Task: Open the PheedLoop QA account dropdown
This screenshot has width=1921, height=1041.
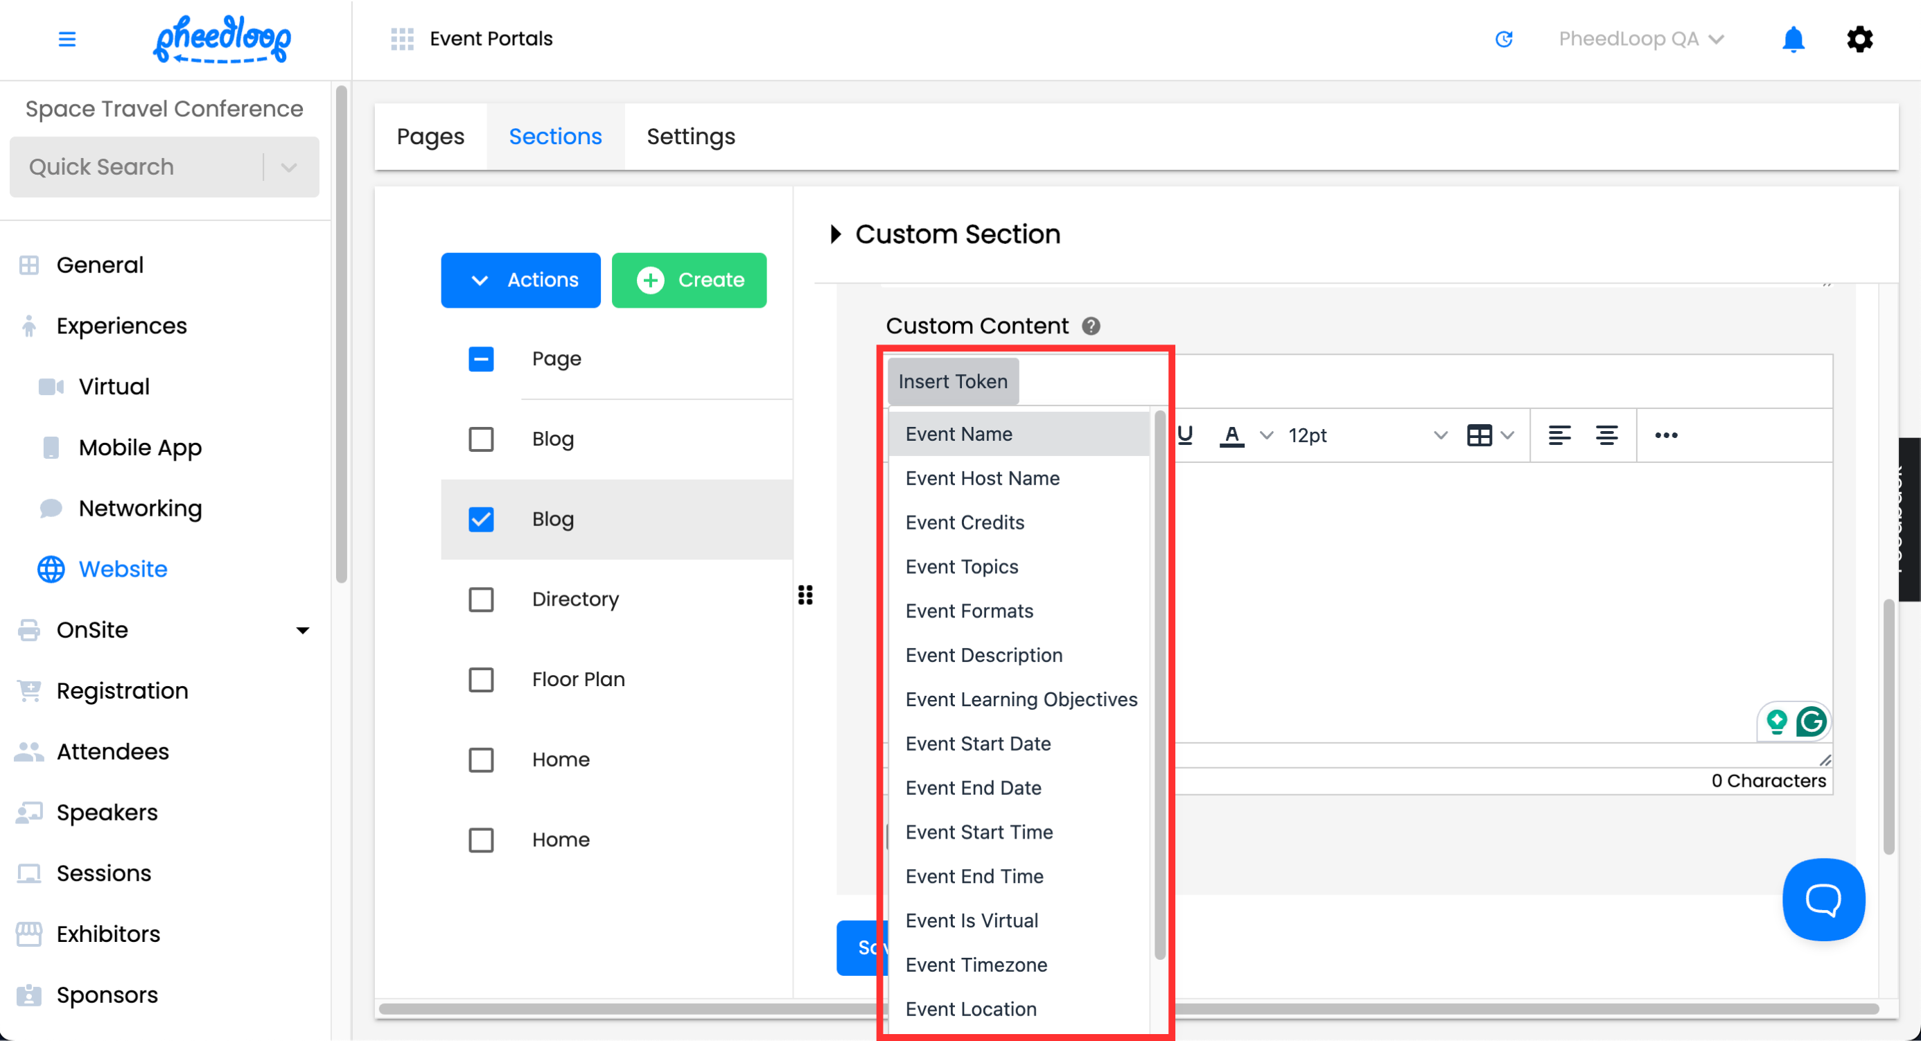Action: (x=1640, y=39)
